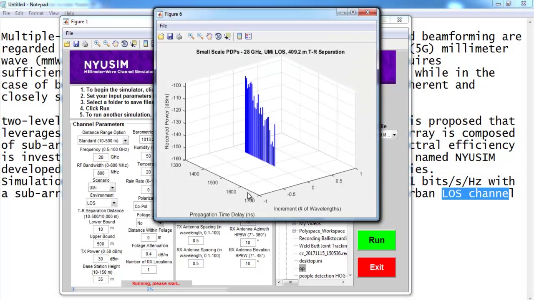This screenshot has height=300, width=534.
Task: Click Distance Within Foliage field
Action: point(148,238)
